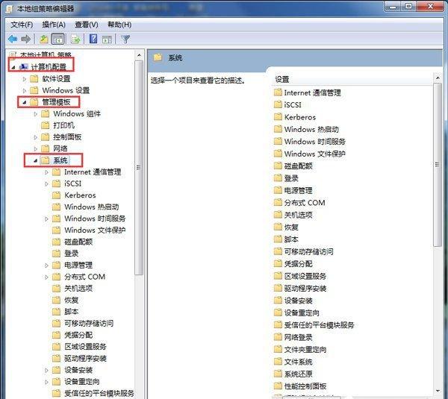Viewport: 448px width, 399px height.
Task: Click the Back arrow toolbar icon
Action: tap(13, 39)
